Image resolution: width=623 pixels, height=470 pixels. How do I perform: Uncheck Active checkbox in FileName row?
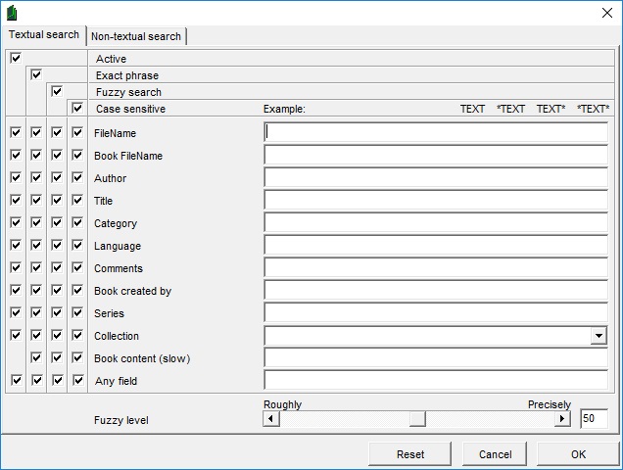coord(16,132)
